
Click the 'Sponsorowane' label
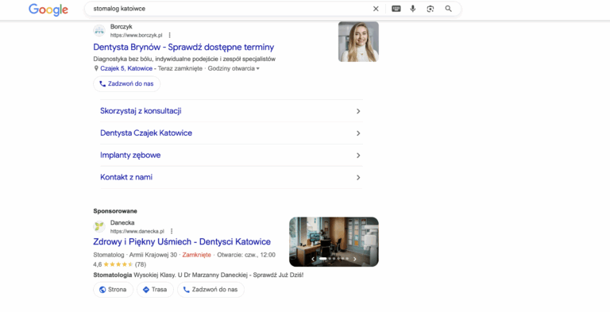(115, 211)
